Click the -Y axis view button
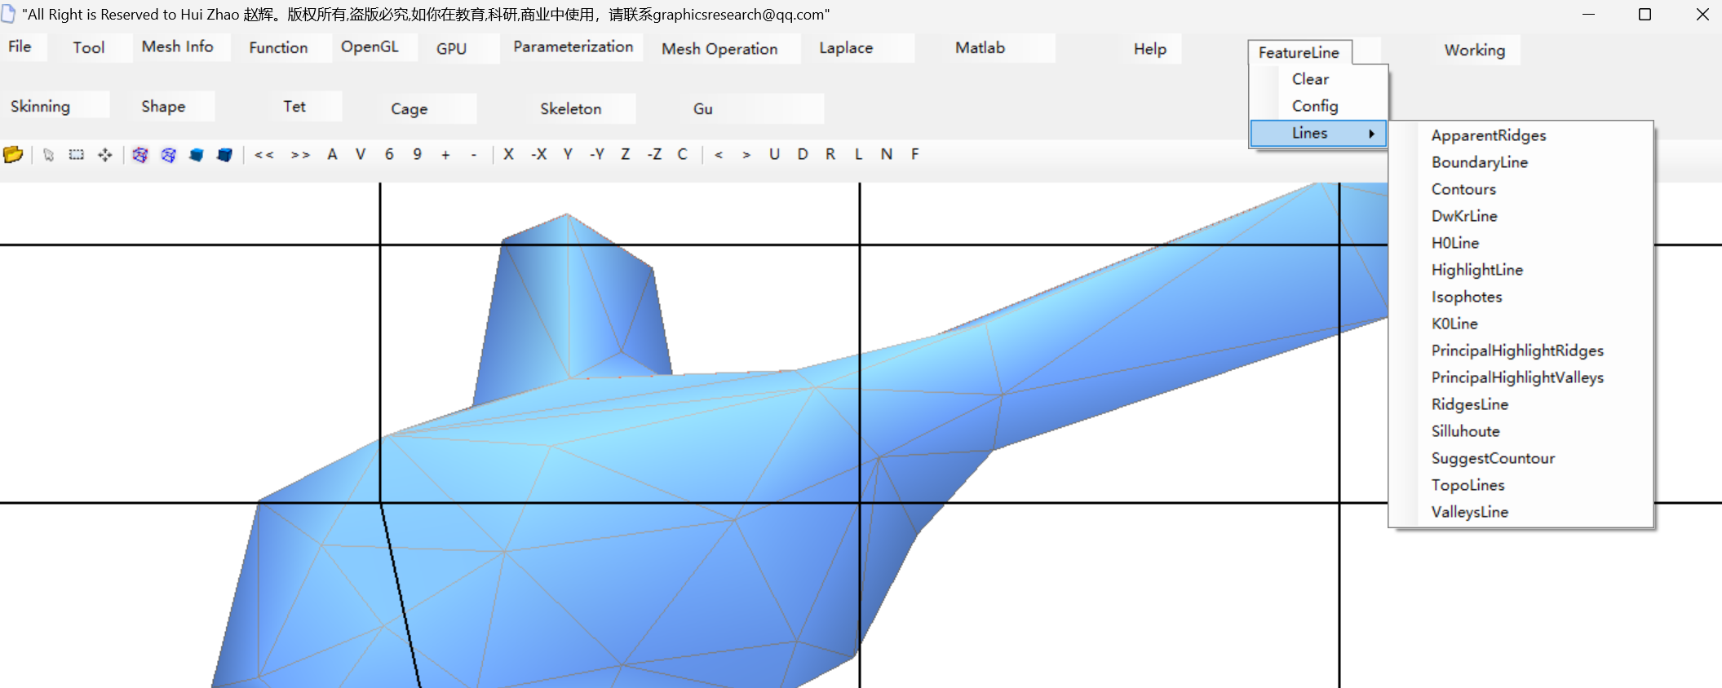The image size is (1722, 688). pyautogui.click(x=597, y=154)
